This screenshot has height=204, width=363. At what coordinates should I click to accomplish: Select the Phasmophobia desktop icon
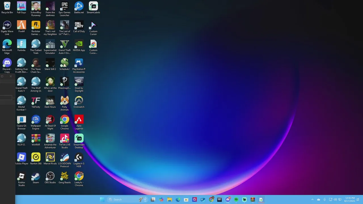64,83
